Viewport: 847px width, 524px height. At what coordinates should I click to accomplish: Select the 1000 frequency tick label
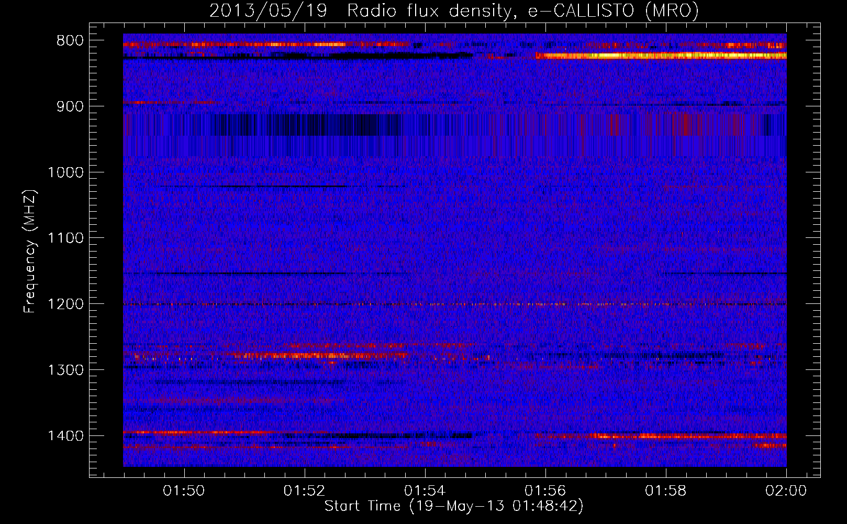click(x=65, y=172)
